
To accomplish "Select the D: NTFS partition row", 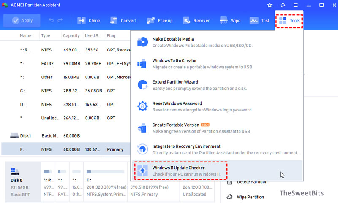I will pos(66,104).
